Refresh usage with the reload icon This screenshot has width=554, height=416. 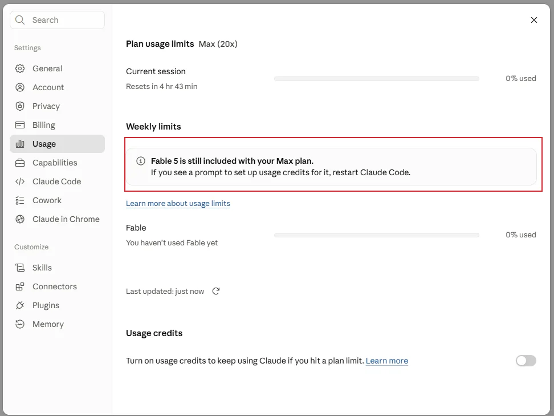[216, 291]
